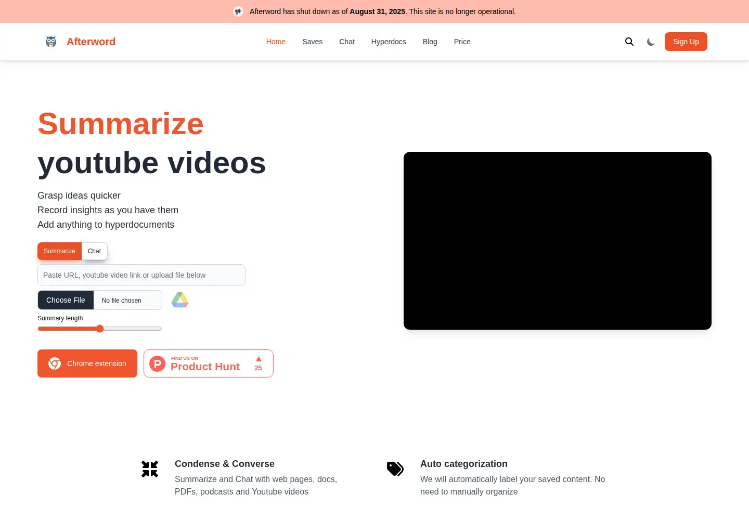Click the Afterword brand name
749x520 pixels.
point(91,42)
